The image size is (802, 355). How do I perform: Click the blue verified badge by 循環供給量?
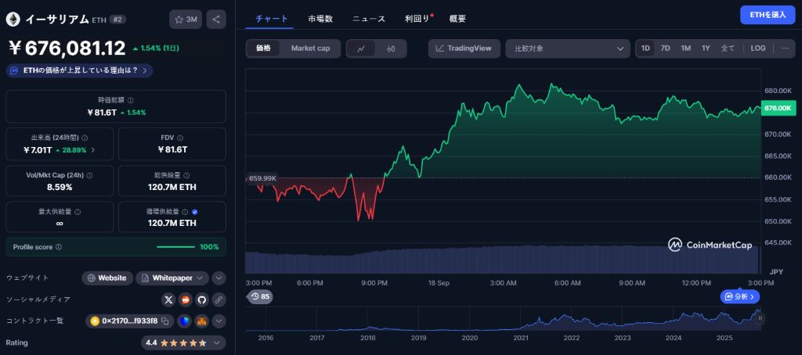point(195,211)
